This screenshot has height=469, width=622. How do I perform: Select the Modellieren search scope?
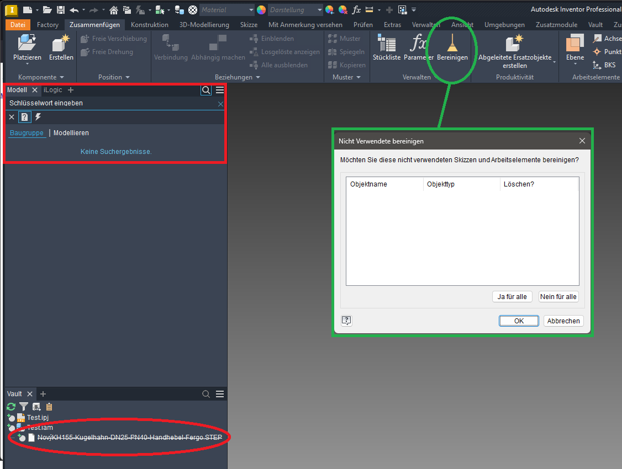tap(71, 133)
